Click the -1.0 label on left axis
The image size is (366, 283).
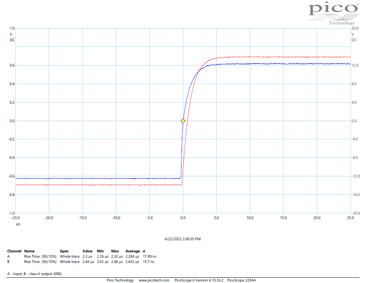point(11,213)
